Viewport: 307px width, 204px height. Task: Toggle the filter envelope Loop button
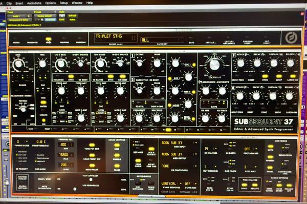click(x=279, y=76)
